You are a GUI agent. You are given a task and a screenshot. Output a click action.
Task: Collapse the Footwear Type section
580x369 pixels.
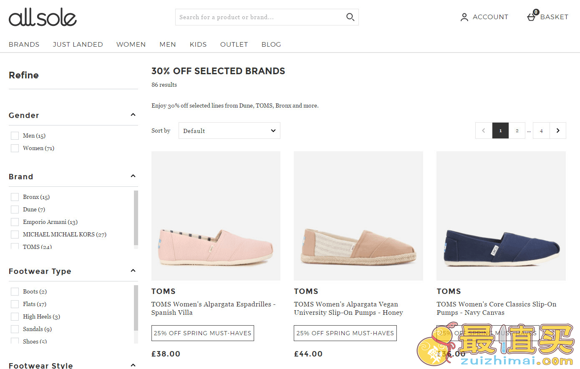[x=133, y=271]
